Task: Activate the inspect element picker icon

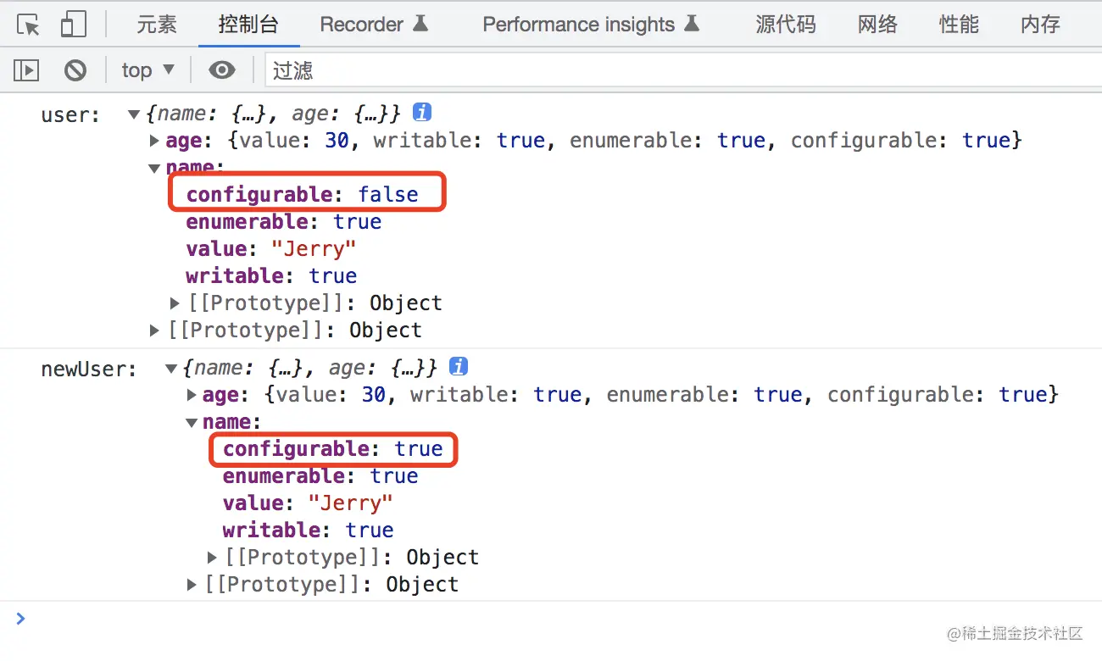Action: pyautogui.click(x=29, y=25)
